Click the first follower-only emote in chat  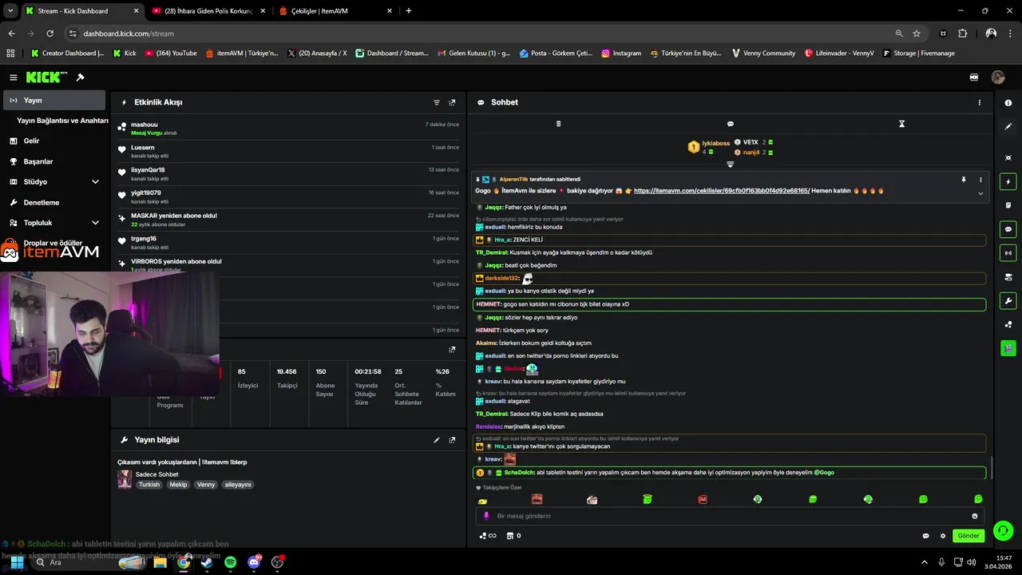pyautogui.click(x=482, y=500)
